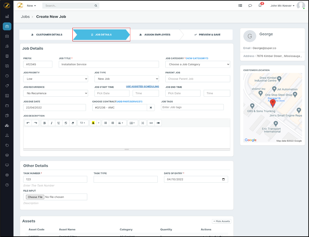Click the undo arrow in editor toolbar
The height and width of the screenshot is (237, 309).
pyautogui.click(x=28, y=123)
